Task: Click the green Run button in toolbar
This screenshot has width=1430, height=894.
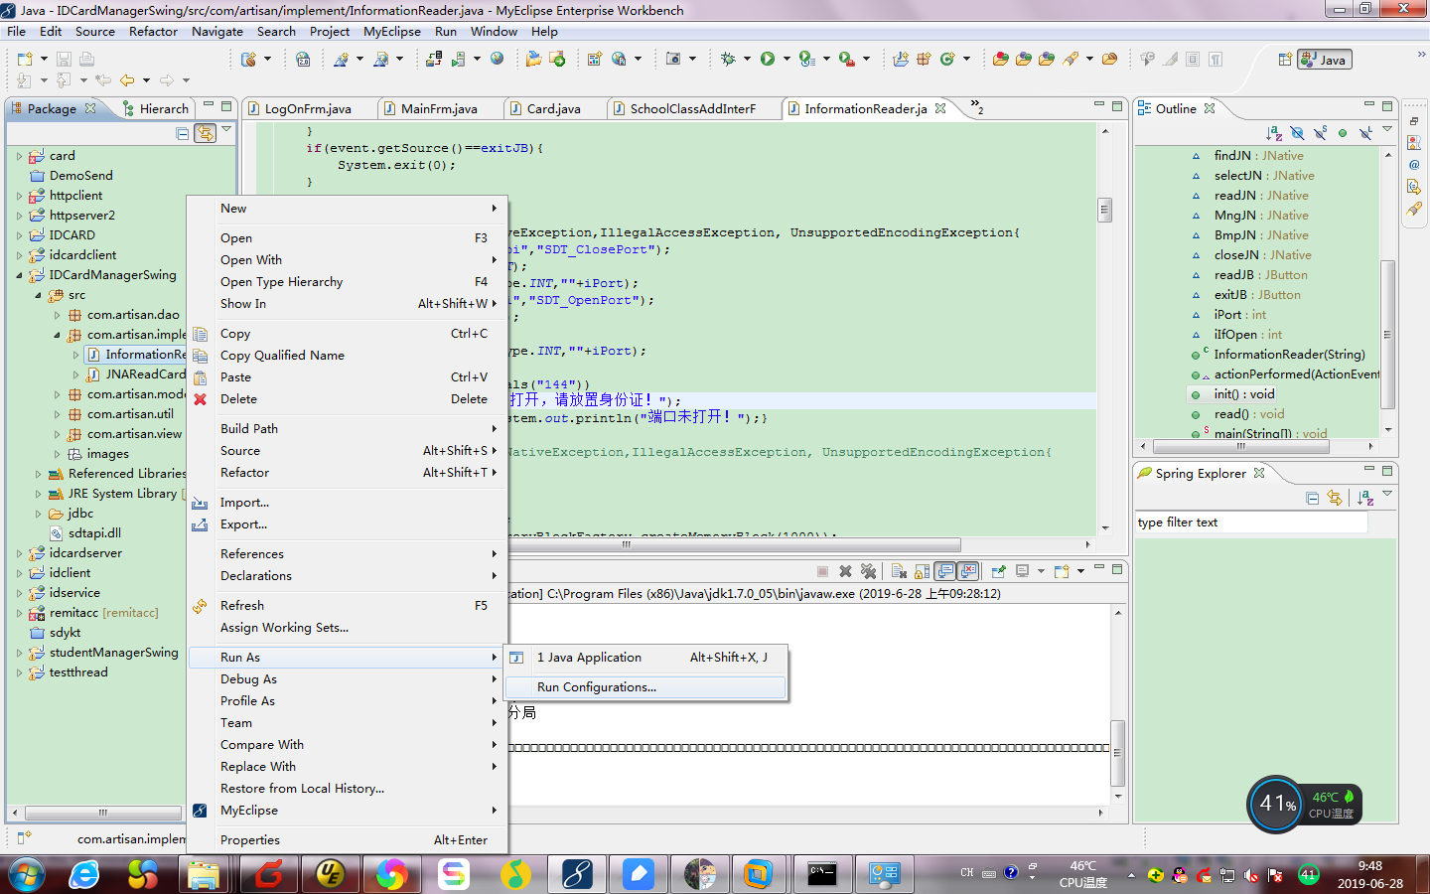Action: (767, 60)
